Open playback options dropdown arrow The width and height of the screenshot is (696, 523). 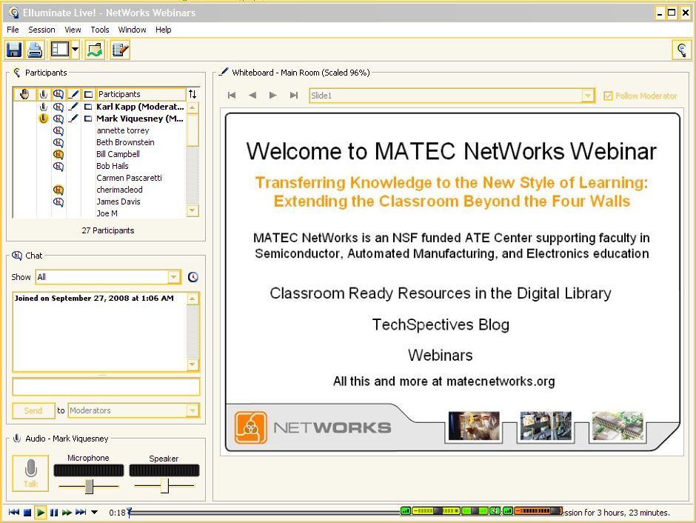point(94,513)
